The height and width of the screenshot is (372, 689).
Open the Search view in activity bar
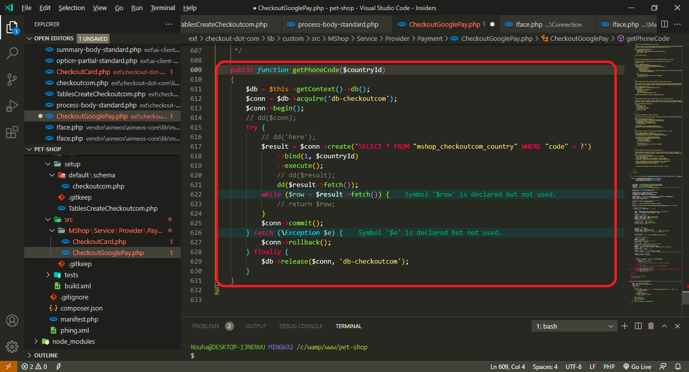[x=12, y=53]
